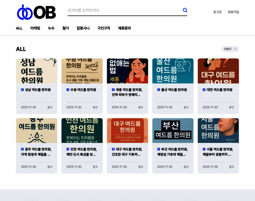Click the blue N icon beside 울산 여드름 한의원
255x201 pixels.
click(159, 90)
